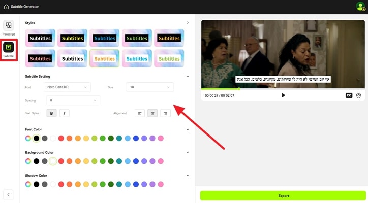Toggle closed captions CC button
This screenshot has width=368, height=203.
click(349, 95)
